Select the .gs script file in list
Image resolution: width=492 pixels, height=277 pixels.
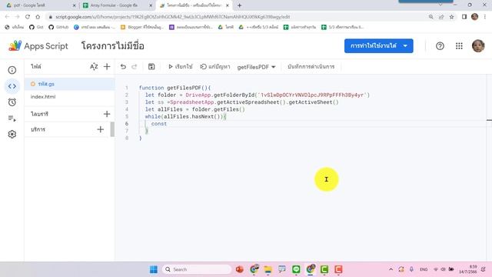click(70, 84)
